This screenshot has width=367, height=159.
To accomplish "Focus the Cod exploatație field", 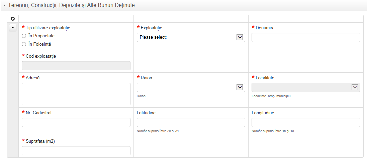I will click(x=76, y=66).
